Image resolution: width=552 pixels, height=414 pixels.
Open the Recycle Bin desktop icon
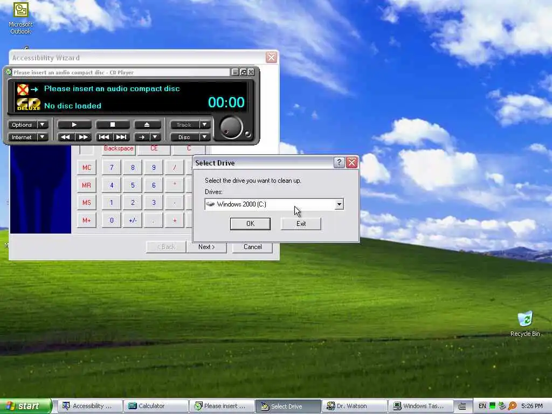click(525, 324)
